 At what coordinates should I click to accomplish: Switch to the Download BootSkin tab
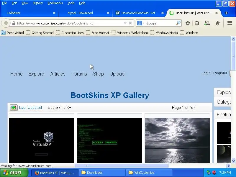(140, 13)
